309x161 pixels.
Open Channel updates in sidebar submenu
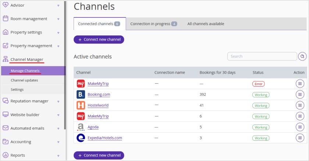click(x=24, y=80)
